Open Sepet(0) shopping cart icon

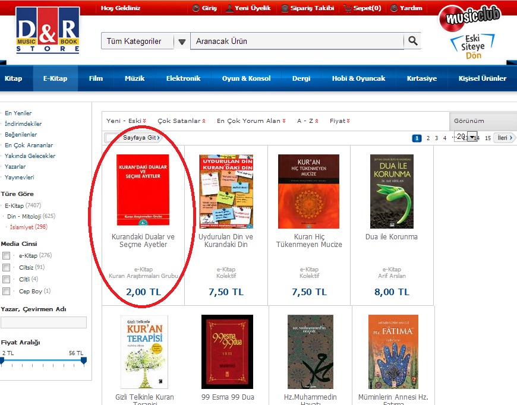[x=348, y=8]
